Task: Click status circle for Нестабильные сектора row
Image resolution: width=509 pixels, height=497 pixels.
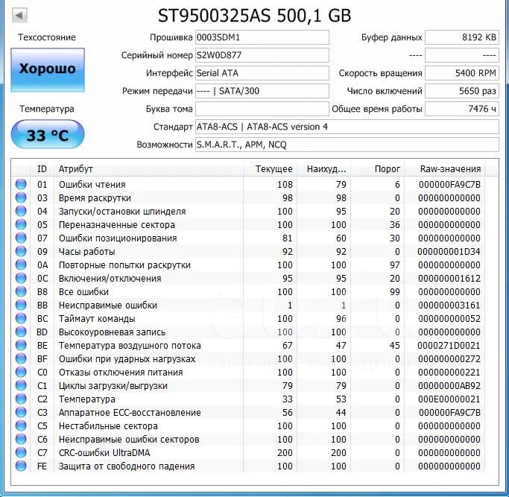Action: pyautogui.click(x=21, y=425)
